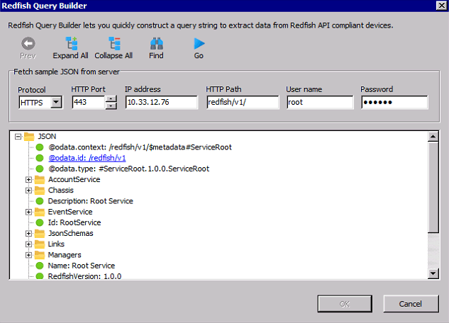Open the @odata.id: /redfish/v1 link

coord(87,158)
